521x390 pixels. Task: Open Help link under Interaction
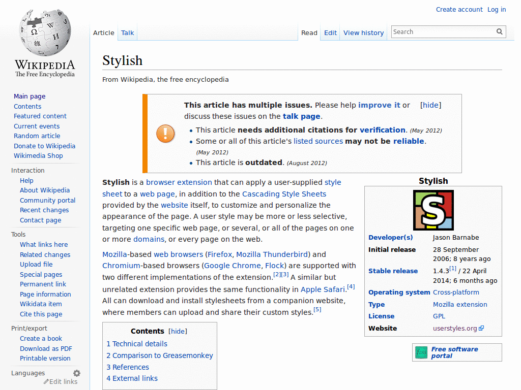click(x=26, y=181)
